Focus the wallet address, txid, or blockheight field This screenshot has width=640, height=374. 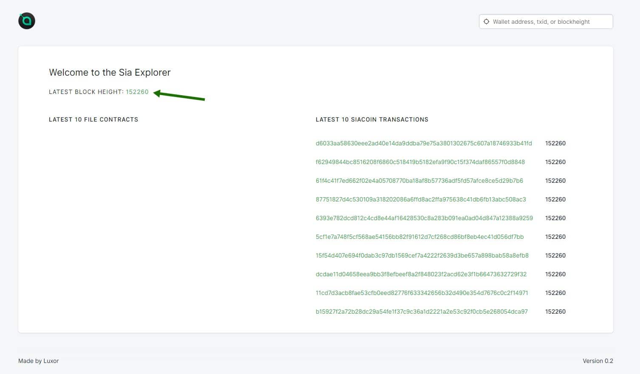pos(546,22)
